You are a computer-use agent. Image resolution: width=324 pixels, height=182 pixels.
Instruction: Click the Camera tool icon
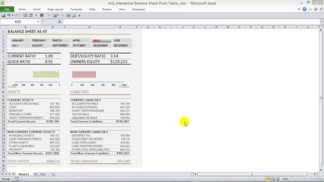coord(68,15)
